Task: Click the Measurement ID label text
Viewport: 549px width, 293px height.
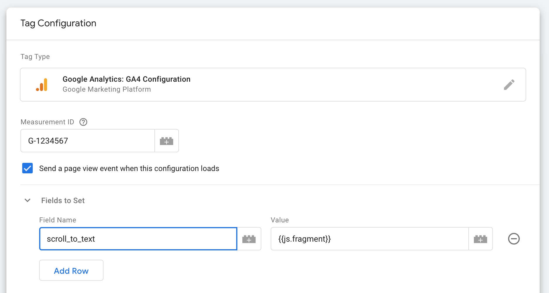Action: 47,122
